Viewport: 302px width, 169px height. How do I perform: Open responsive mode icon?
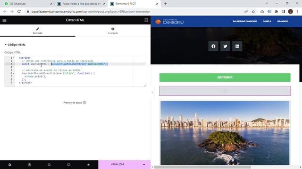(x=69, y=165)
